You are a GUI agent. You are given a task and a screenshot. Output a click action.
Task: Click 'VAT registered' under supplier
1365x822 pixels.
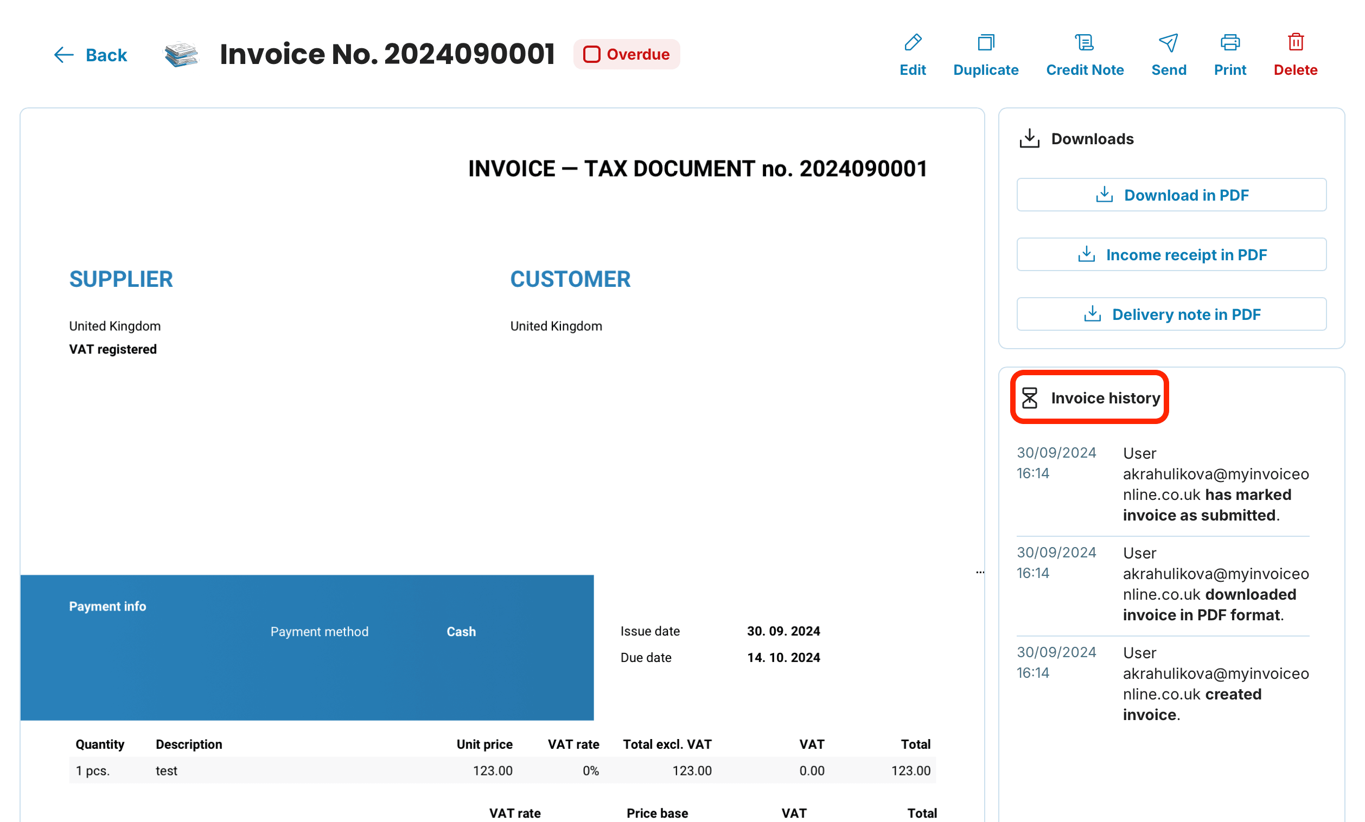tap(112, 349)
